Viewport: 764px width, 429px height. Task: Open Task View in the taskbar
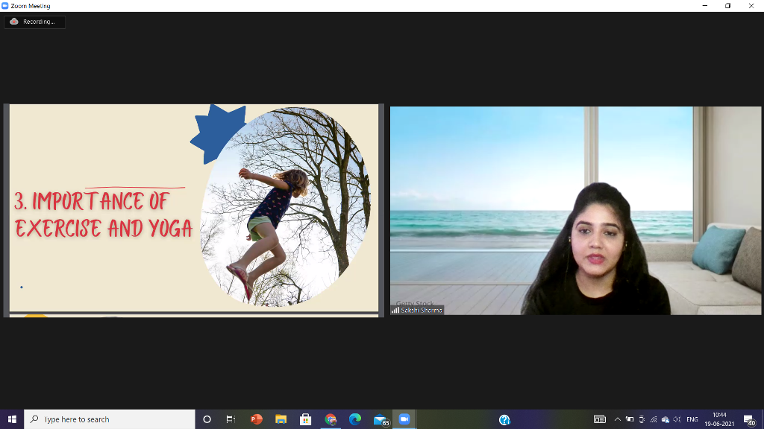(231, 419)
